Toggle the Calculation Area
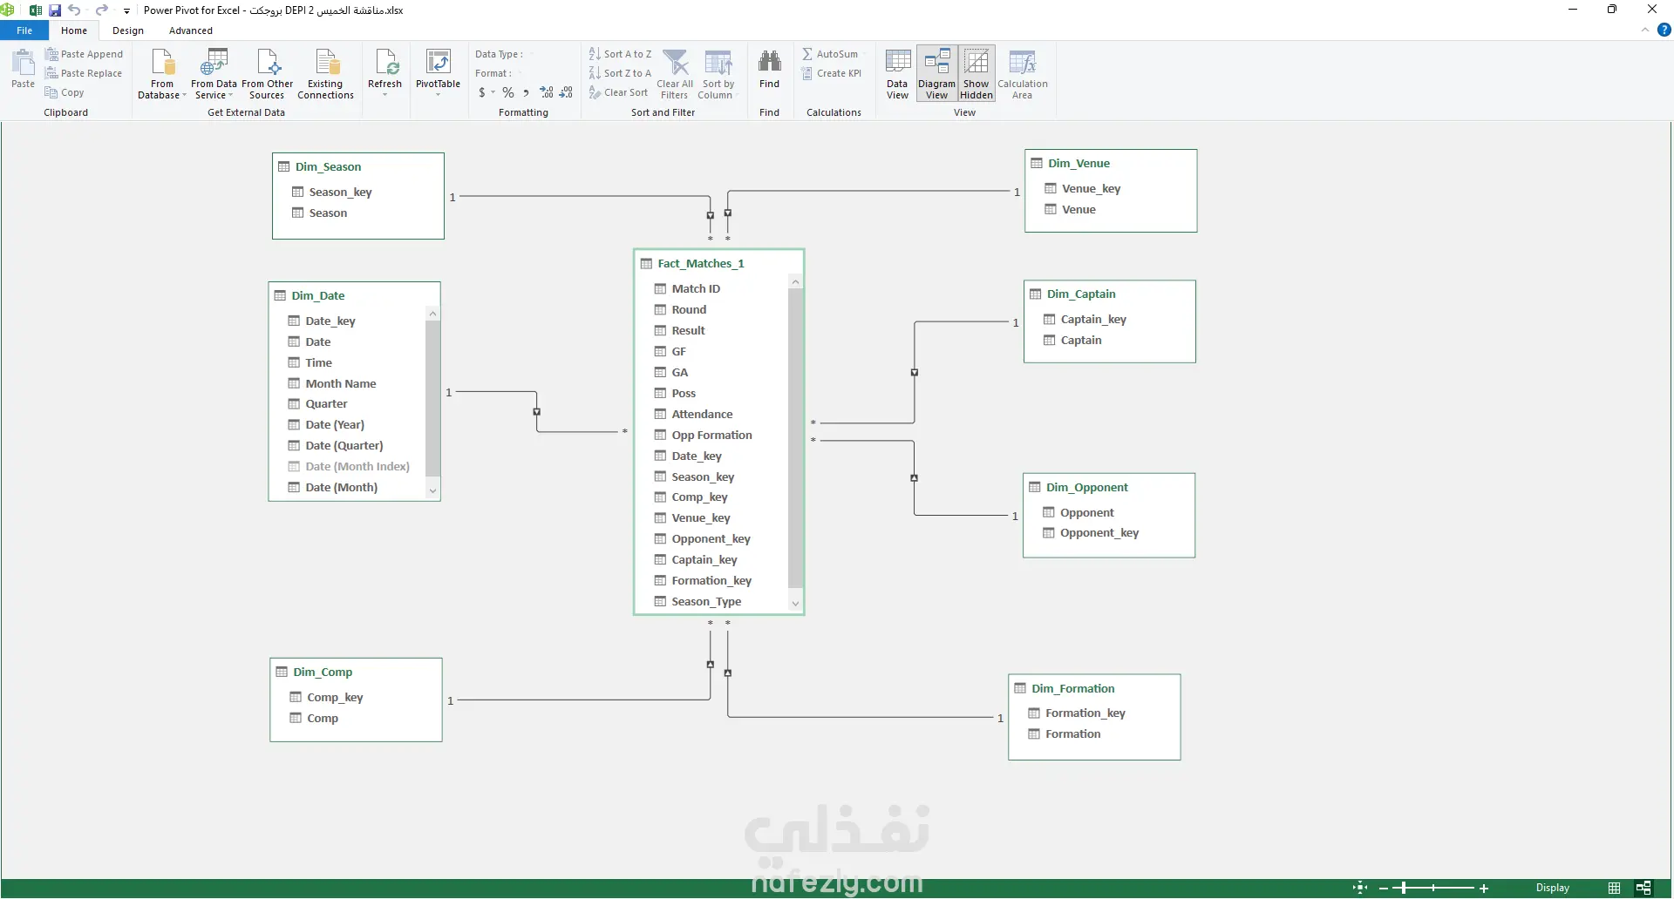The height and width of the screenshot is (899, 1674). [1022, 74]
